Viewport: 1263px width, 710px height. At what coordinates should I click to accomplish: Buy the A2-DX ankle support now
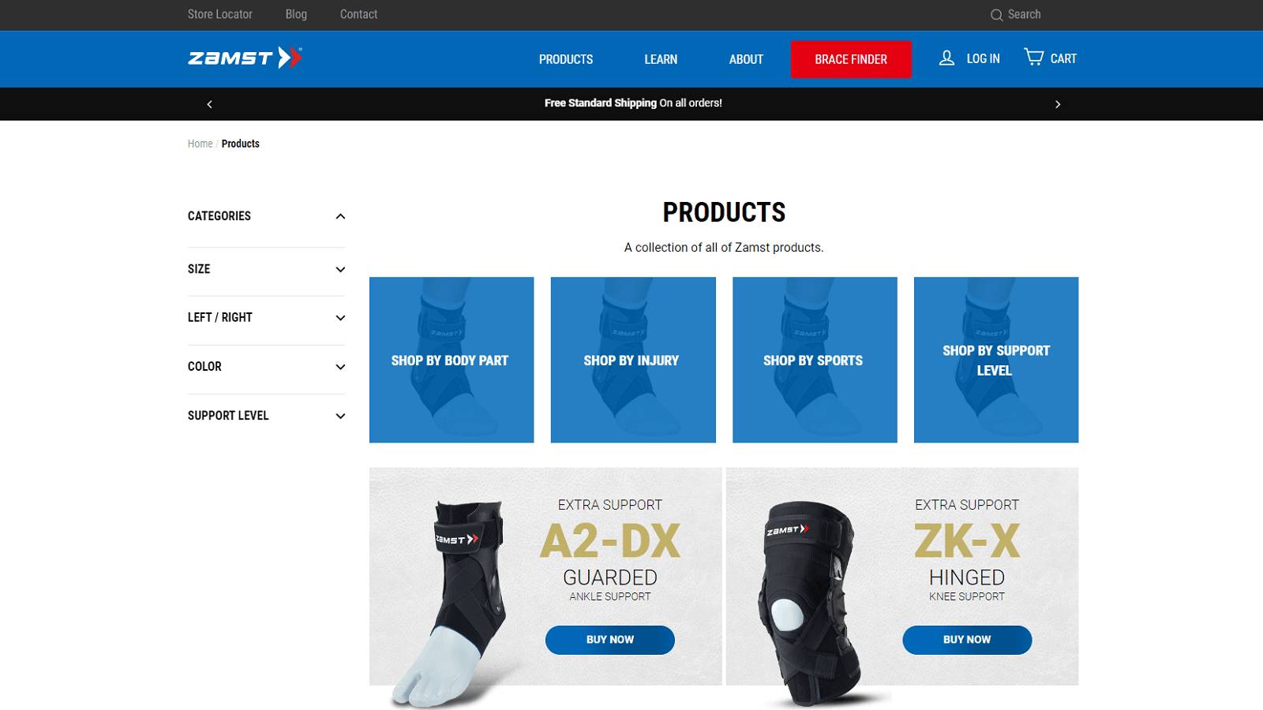[610, 640]
